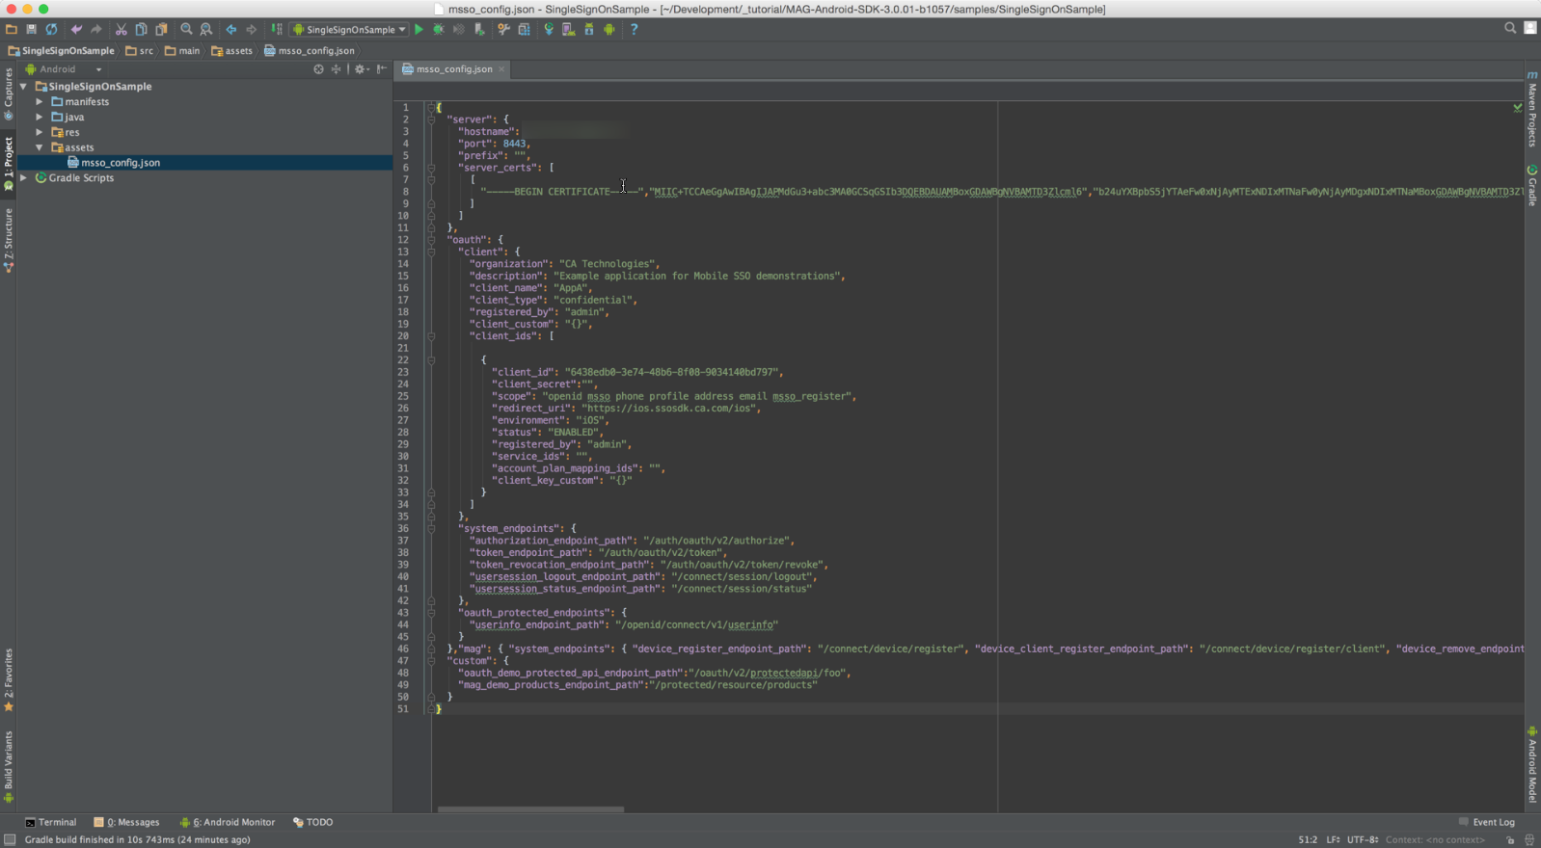
Task: Save all files using the floppy disk icon
Action: tap(31, 29)
